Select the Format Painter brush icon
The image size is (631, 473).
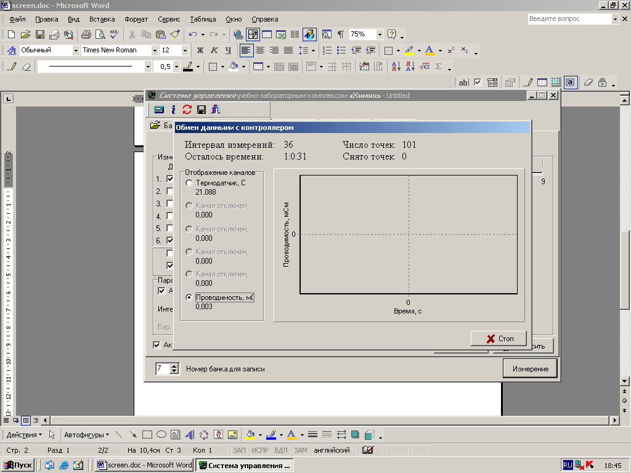click(x=175, y=34)
